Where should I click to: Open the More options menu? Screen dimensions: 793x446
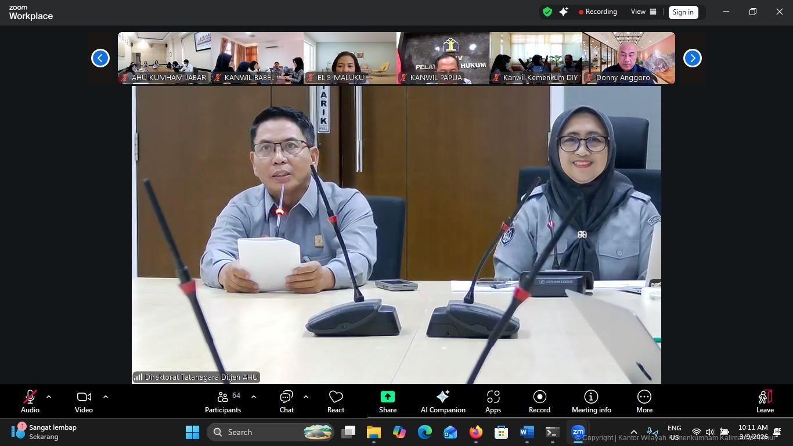click(x=644, y=401)
